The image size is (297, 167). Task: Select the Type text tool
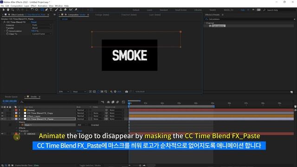click(51, 10)
